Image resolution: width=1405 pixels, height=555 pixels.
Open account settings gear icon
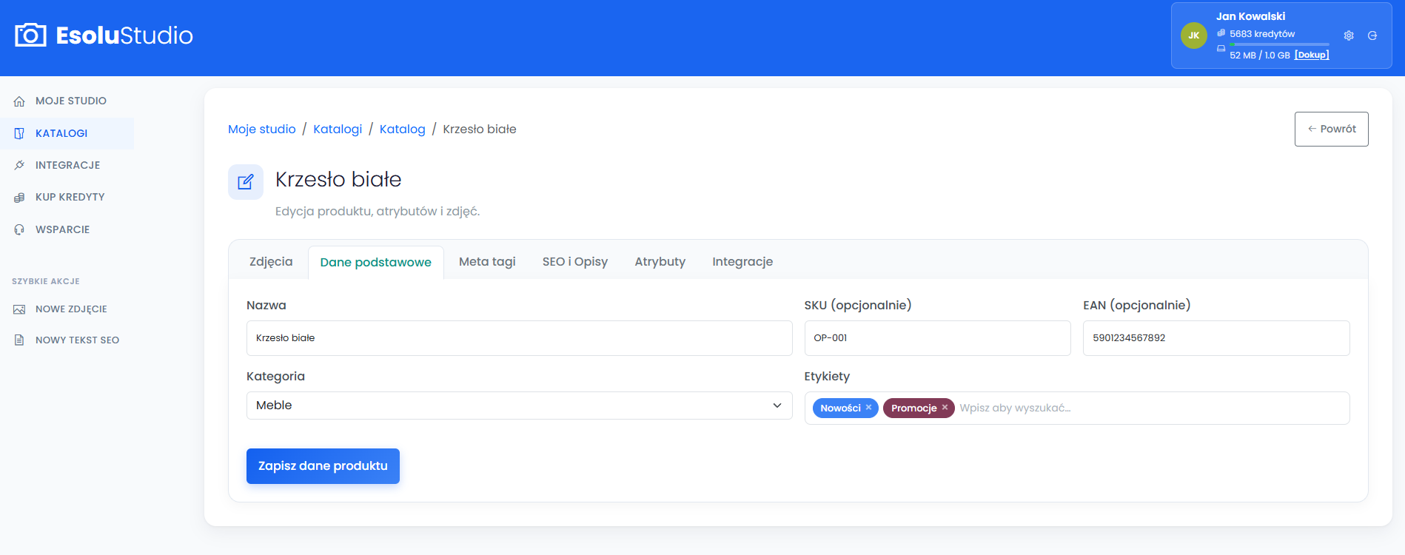click(x=1349, y=36)
